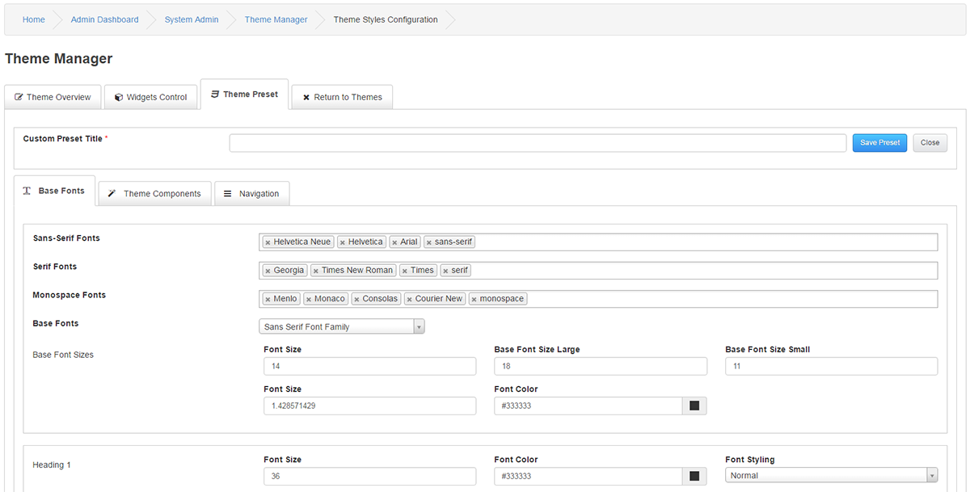Click Heading 1 Font Color text field
This screenshot has height=492, width=970.
click(x=588, y=476)
